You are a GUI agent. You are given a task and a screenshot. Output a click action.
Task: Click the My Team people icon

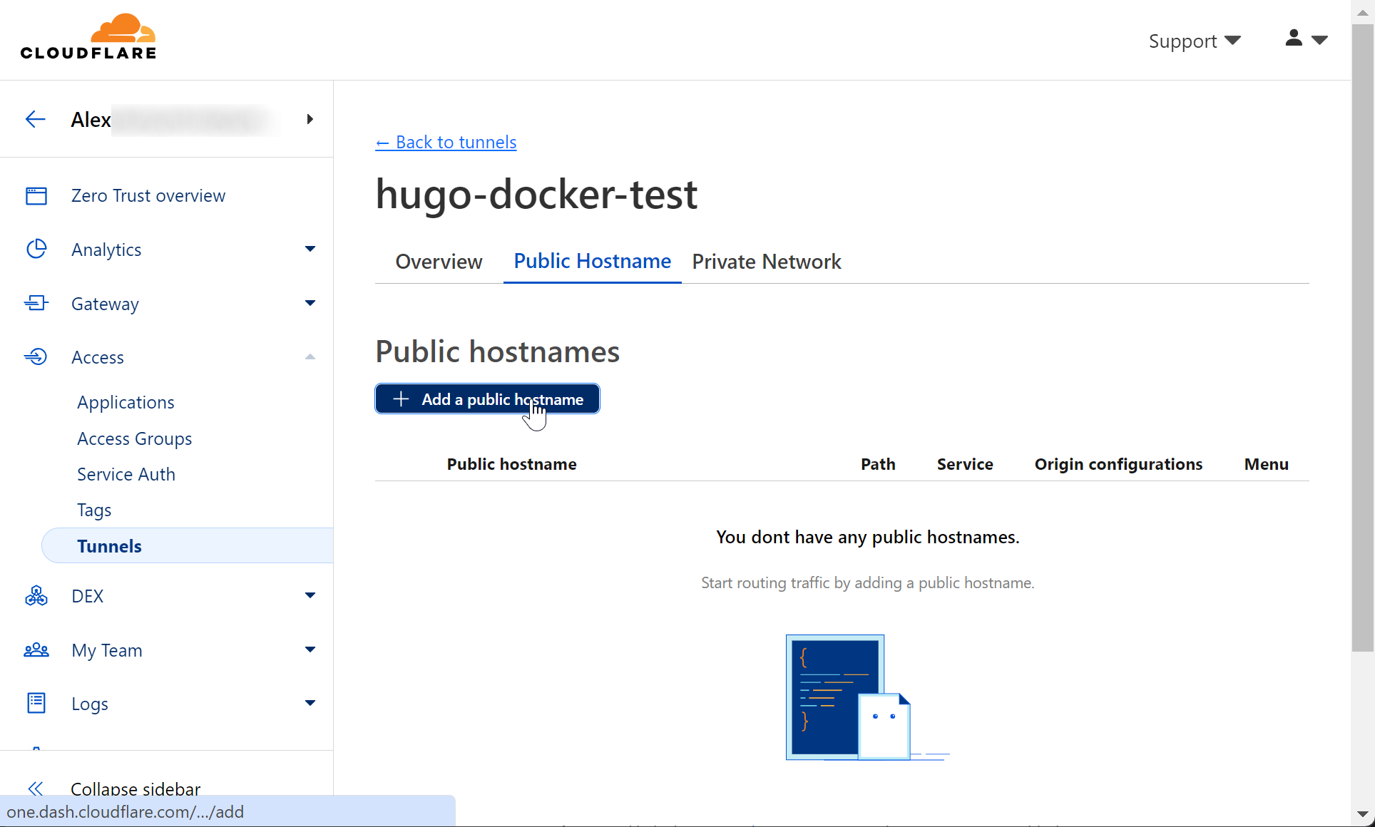[x=36, y=649]
